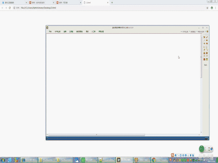Pick the rectangle shape tool
Image resolution: width=218 pixels, height=163 pixels.
pos(207,40)
